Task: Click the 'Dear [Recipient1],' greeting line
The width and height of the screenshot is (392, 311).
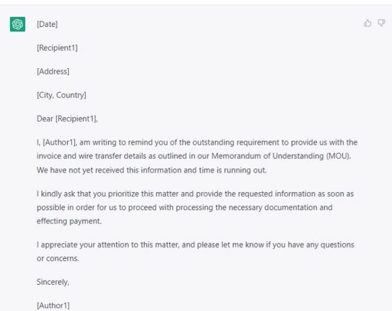Action: click(x=68, y=119)
